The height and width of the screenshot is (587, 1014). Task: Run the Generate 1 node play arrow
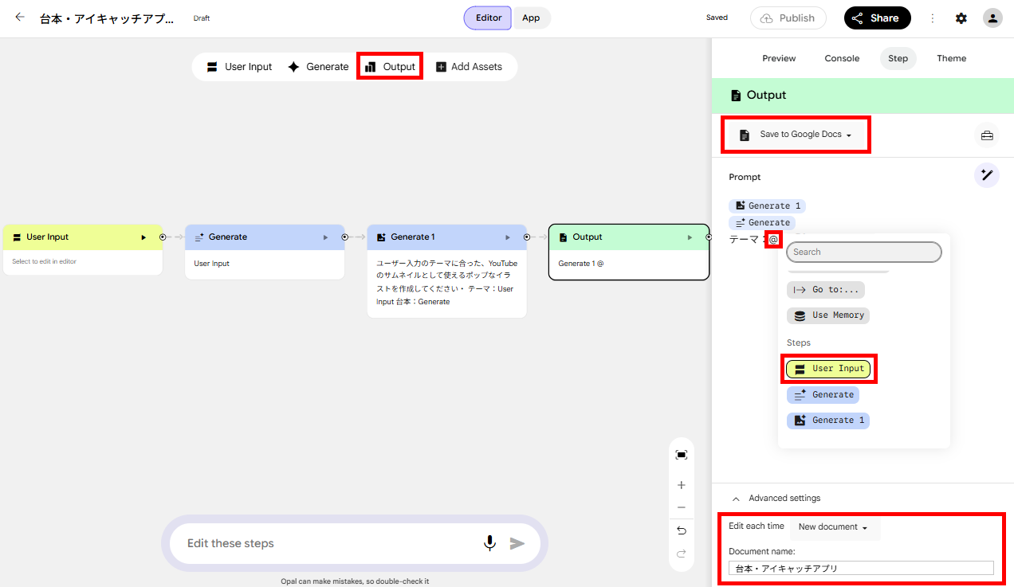point(508,237)
